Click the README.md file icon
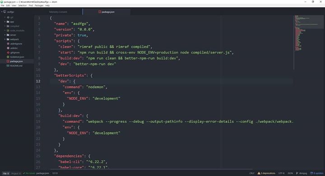 8,66
